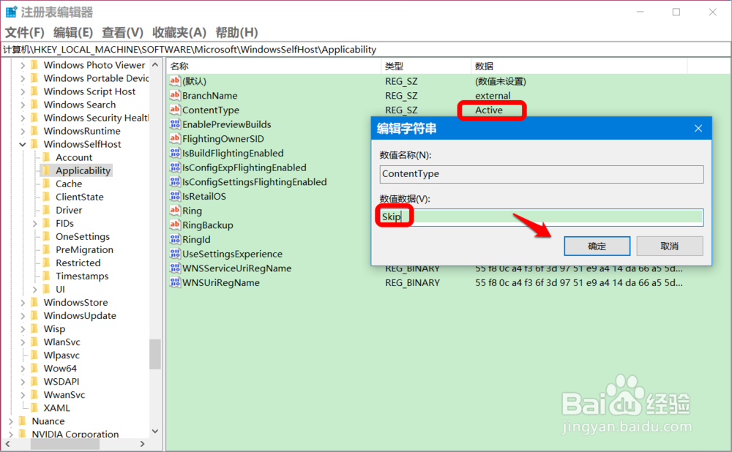Click the FlightingOwnerSID value icon
Image resolution: width=732 pixels, height=452 pixels.
click(x=175, y=138)
